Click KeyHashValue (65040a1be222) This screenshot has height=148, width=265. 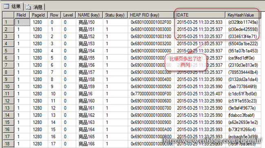coord(243,44)
